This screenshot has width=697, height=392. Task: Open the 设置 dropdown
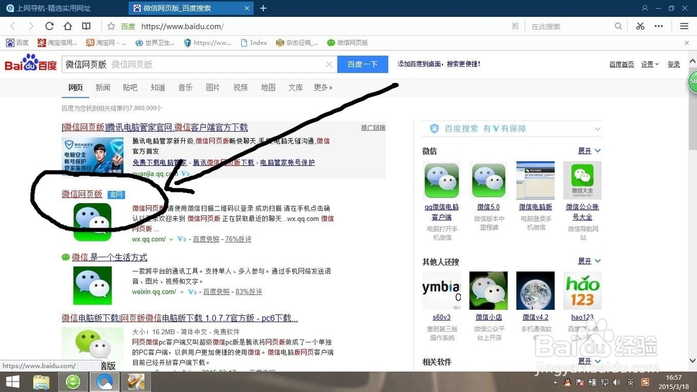pyautogui.click(x=650, y=64)
